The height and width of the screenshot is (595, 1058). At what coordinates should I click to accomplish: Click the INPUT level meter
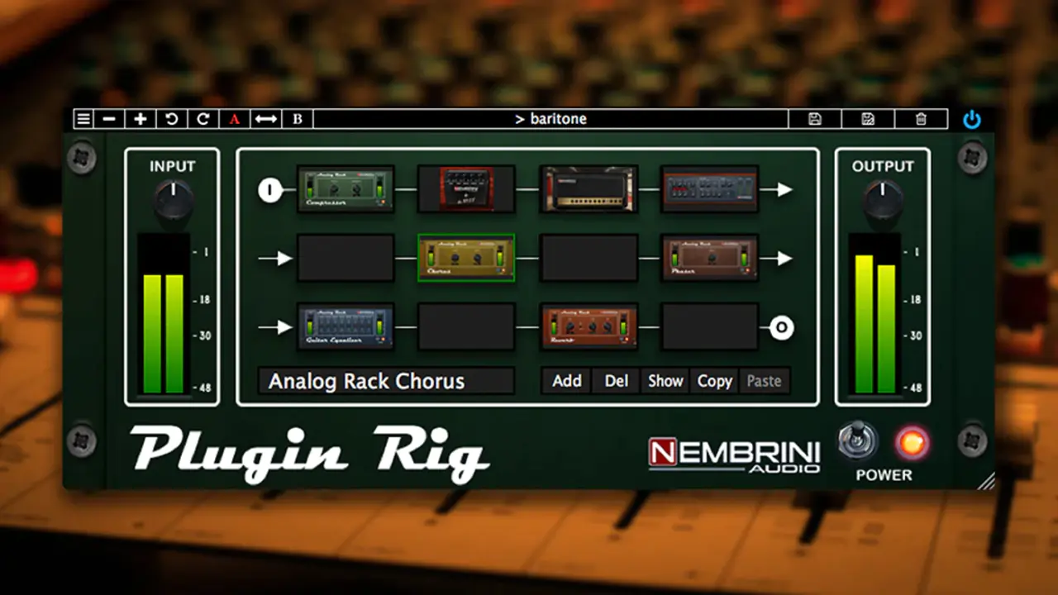point(163,315)
